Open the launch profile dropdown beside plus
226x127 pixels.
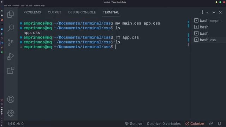point(207,12)
